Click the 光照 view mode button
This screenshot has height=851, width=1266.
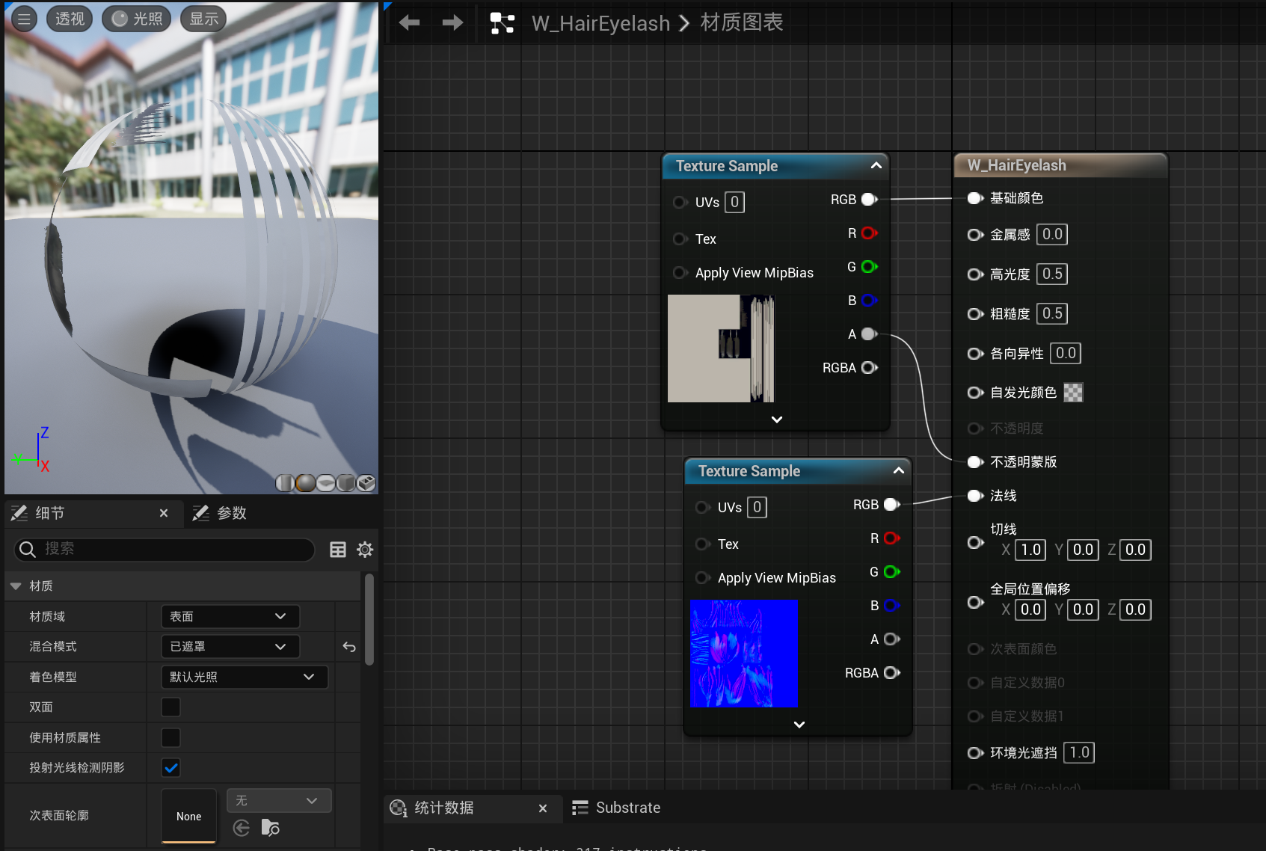137,19
